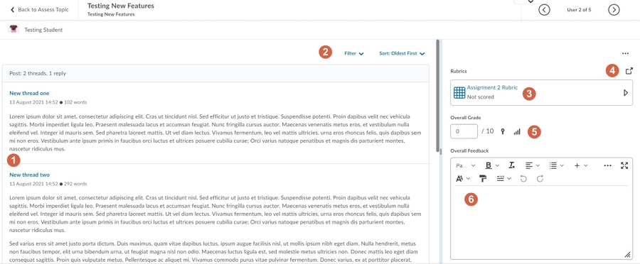Open the Assignment 2 Rubric link
Viewport: 640px width, 264px height.
(x=492, y=87)
